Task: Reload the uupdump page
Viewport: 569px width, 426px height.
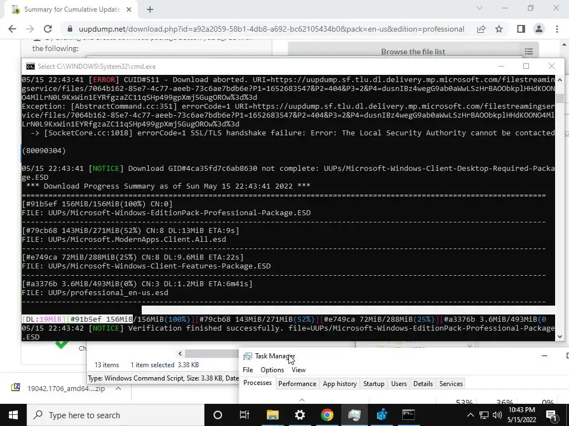Action: click(x=48, y=29)
